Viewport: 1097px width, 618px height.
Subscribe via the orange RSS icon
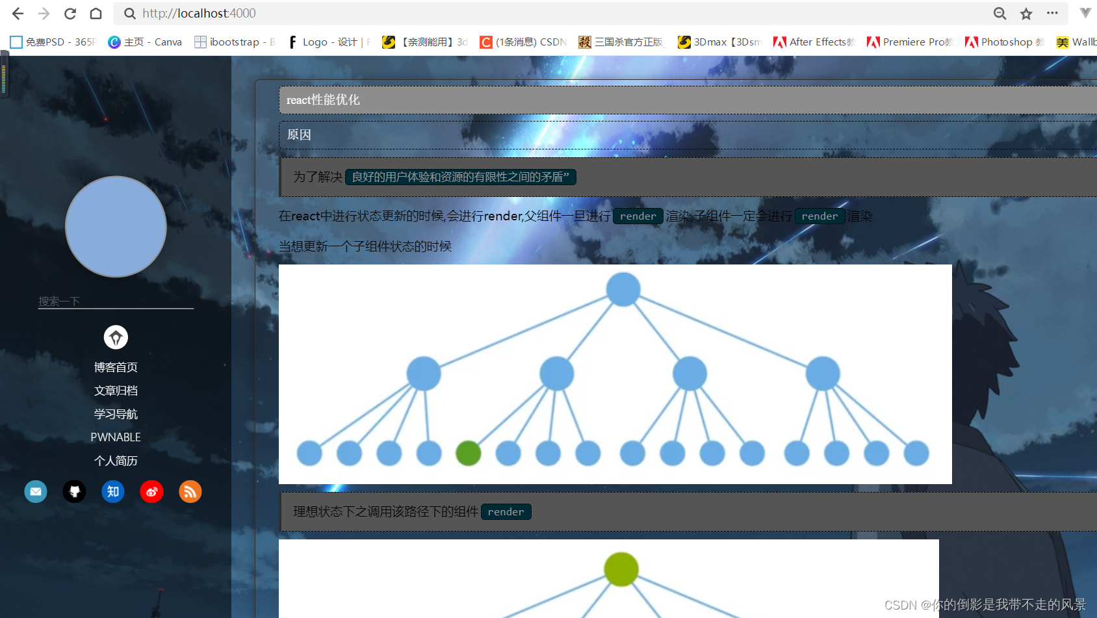190,492
